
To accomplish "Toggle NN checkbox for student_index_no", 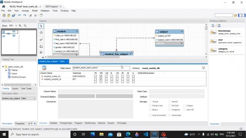I will click(x=101, y=76).
